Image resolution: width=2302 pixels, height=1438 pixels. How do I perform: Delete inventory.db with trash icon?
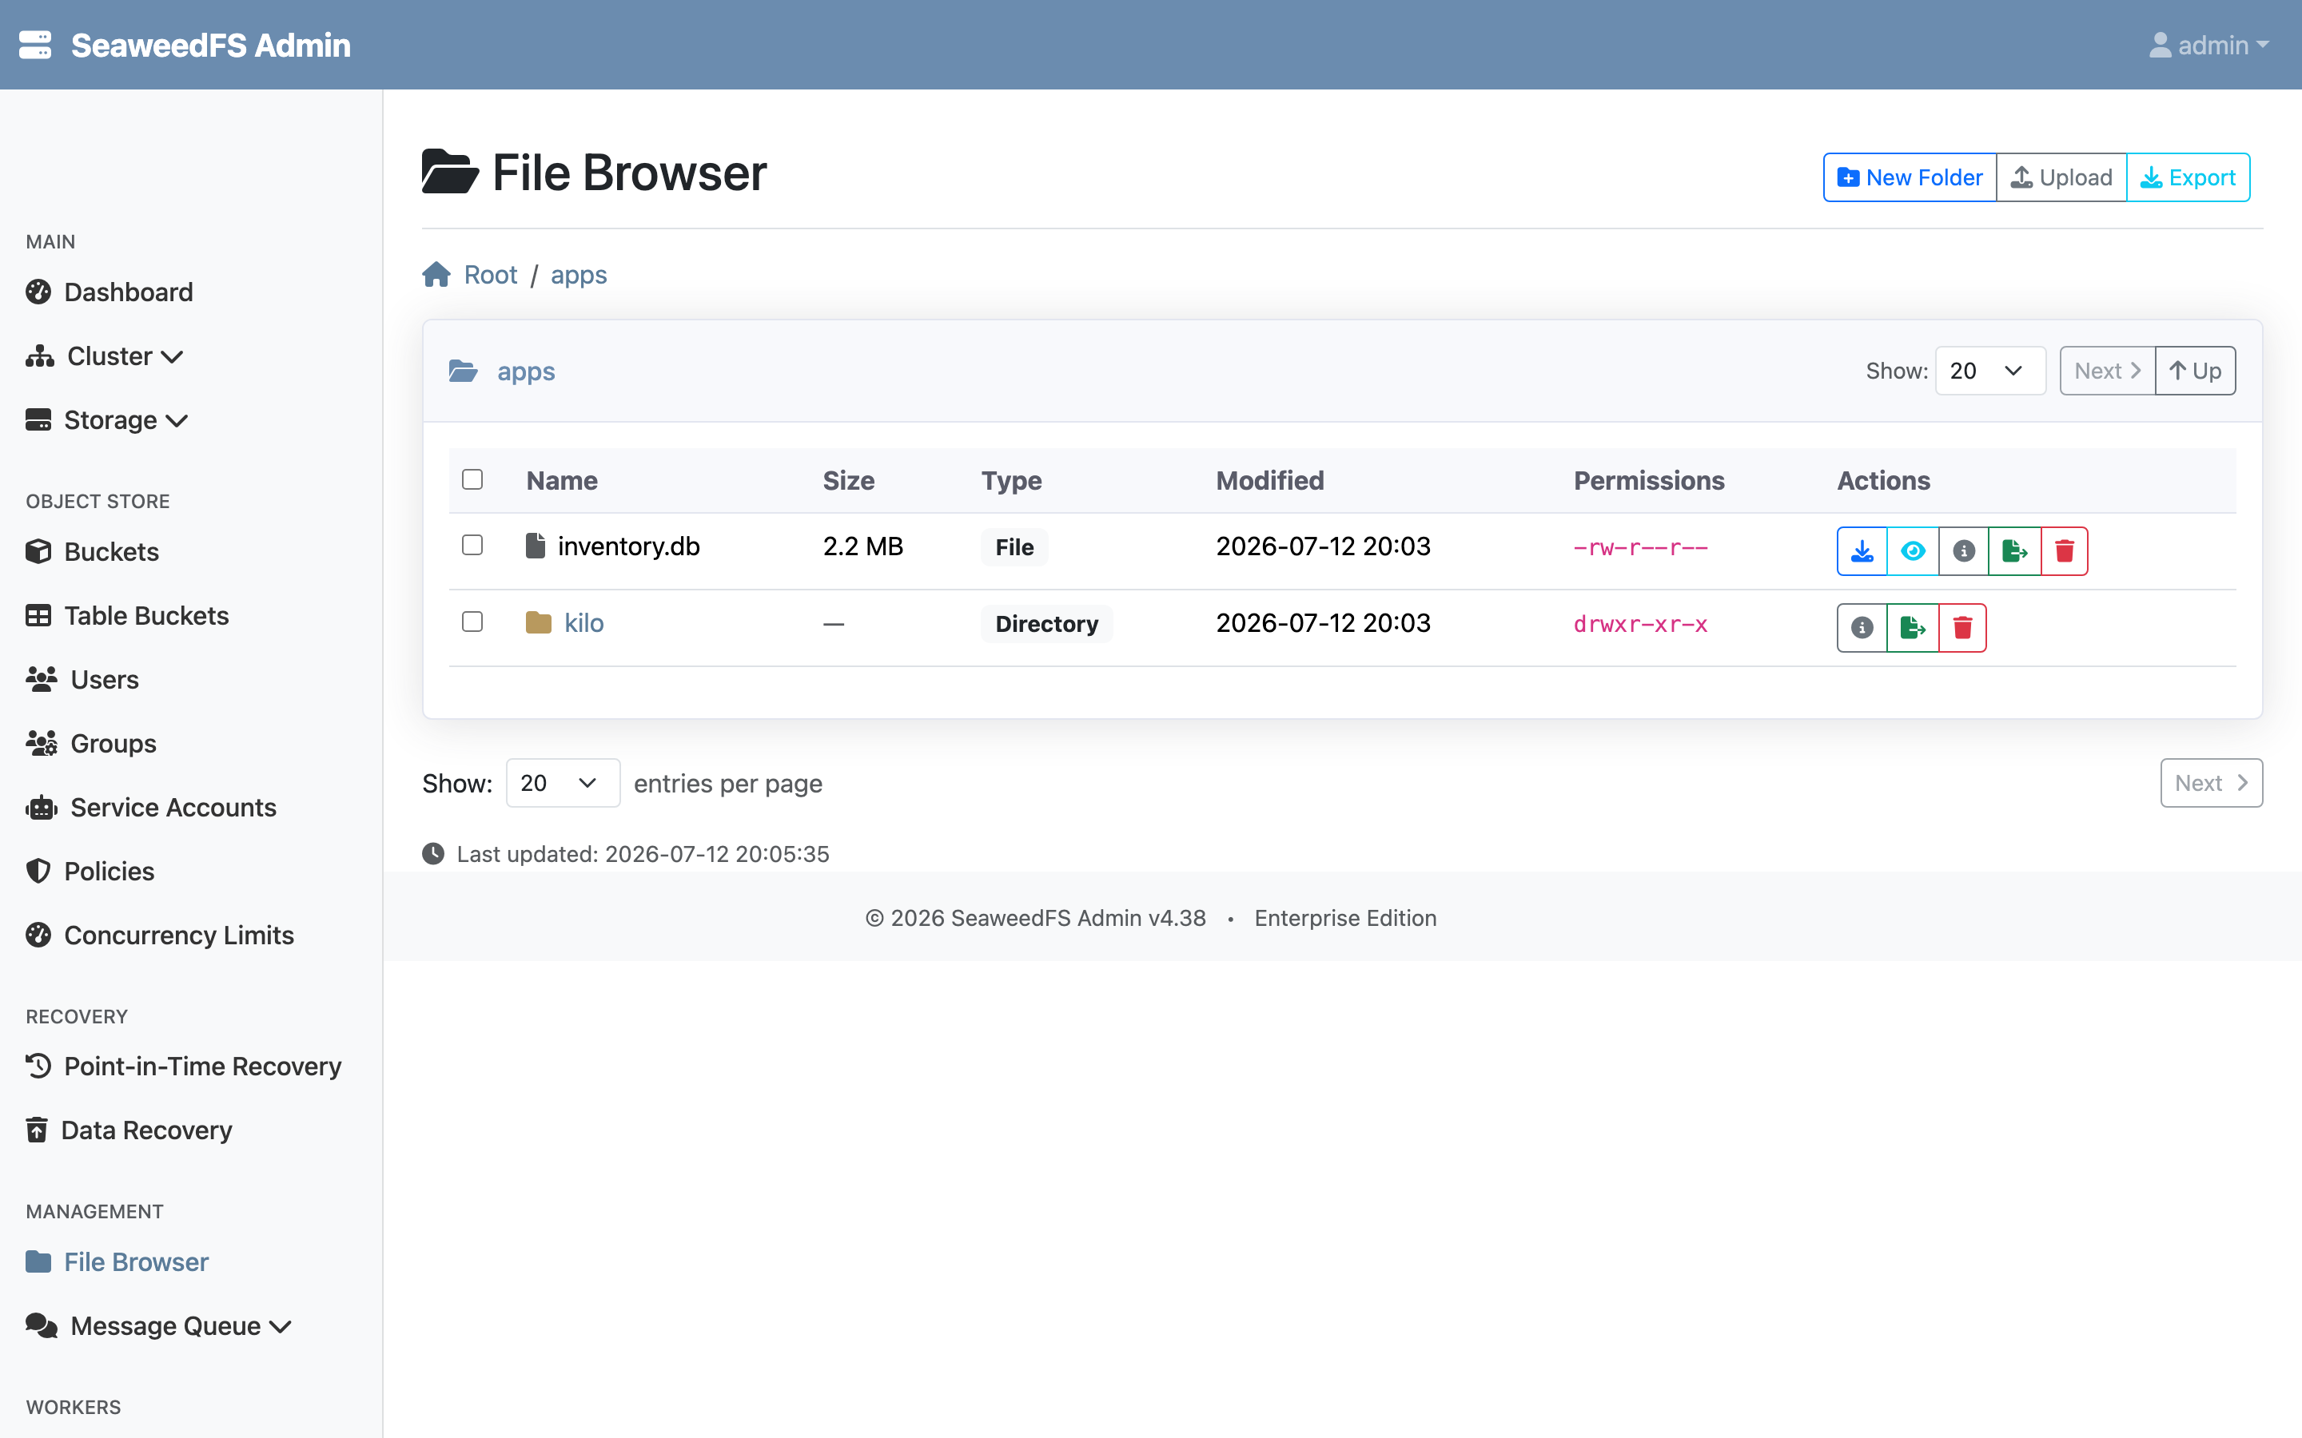pos(2064,550)
